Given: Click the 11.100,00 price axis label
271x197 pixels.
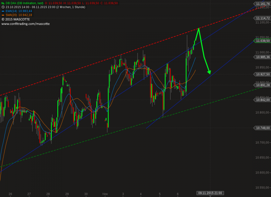Looking at the screenshot, I should pos(262,22).
